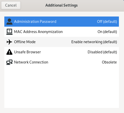Click the 'Disabled (default)' browser status

pyautogui.click(x=102, y=52)
